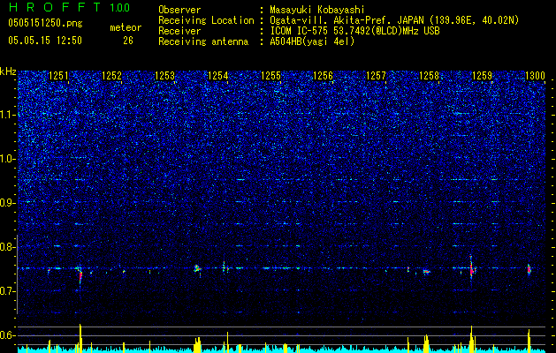Click the yellow power peak before 1259
The height and width of the screenshot is (353, 556).
[x=472, y=339]
